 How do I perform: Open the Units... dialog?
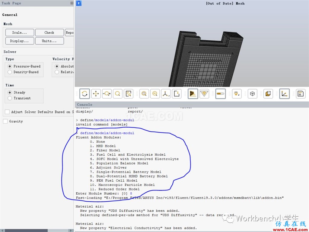[x=49, y=41]
